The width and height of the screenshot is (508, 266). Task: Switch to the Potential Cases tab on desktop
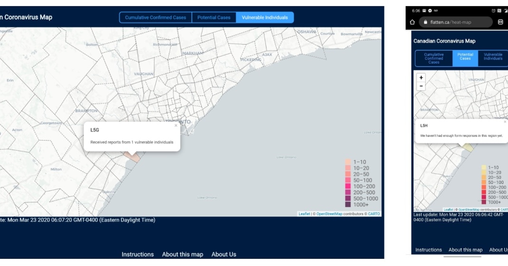pos(214,18)
